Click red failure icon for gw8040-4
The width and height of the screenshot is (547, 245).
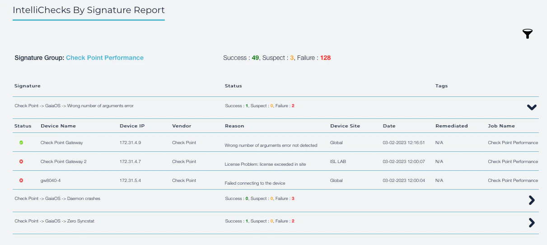pos(21,181)
